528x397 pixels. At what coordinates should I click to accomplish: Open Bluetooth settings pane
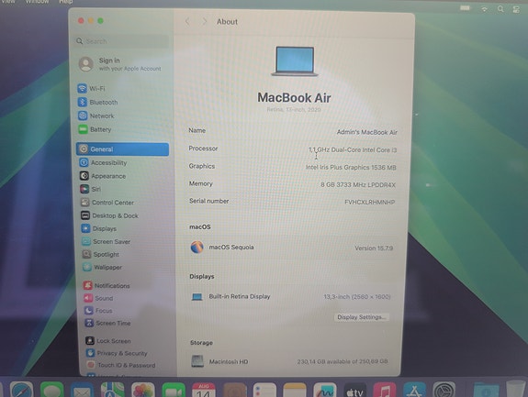(97, 102)
